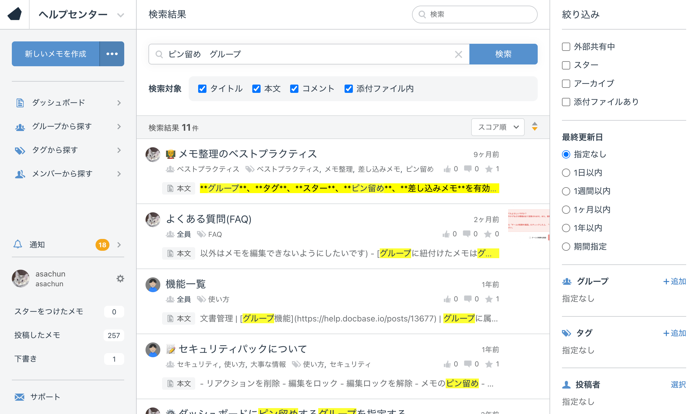Click the サポート mail icon
The width and height of the screenshot is (698, 414).
pyautogui.click(x=20, y=397)
